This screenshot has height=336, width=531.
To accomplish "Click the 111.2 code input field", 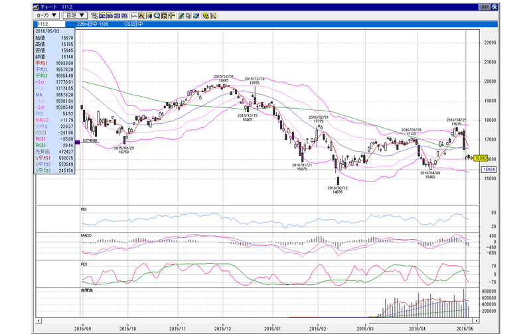I will [50, 25].
